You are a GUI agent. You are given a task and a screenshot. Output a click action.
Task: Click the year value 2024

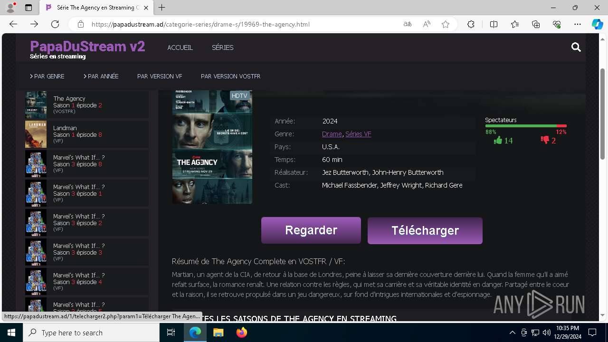(x=330, y=121)
